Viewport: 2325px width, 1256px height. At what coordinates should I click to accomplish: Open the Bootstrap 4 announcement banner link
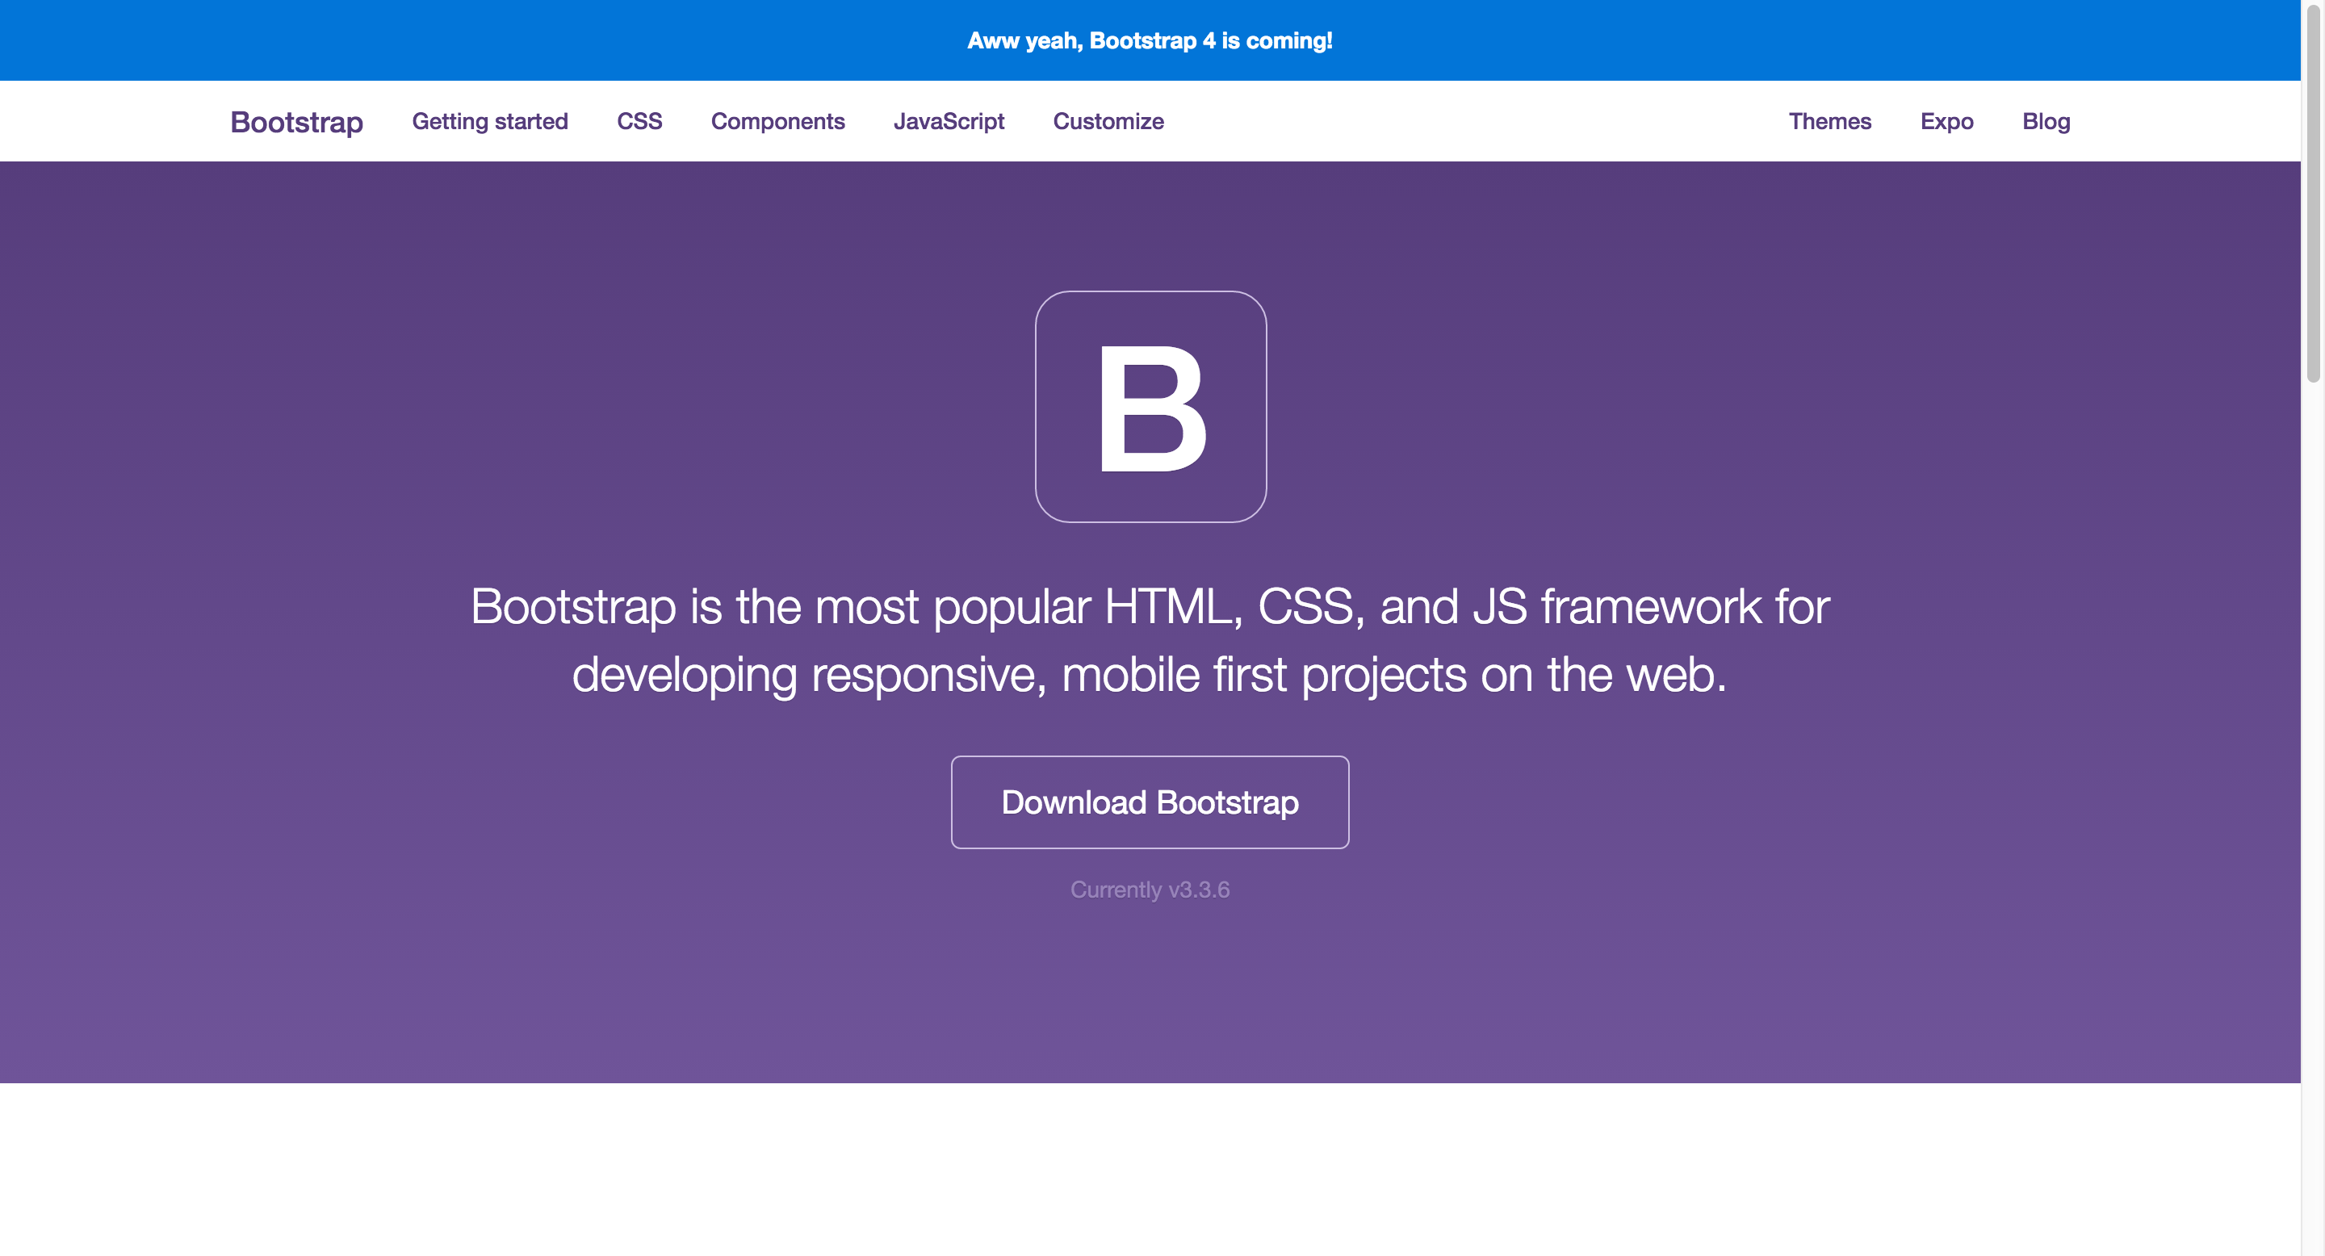pos(1150,40)
